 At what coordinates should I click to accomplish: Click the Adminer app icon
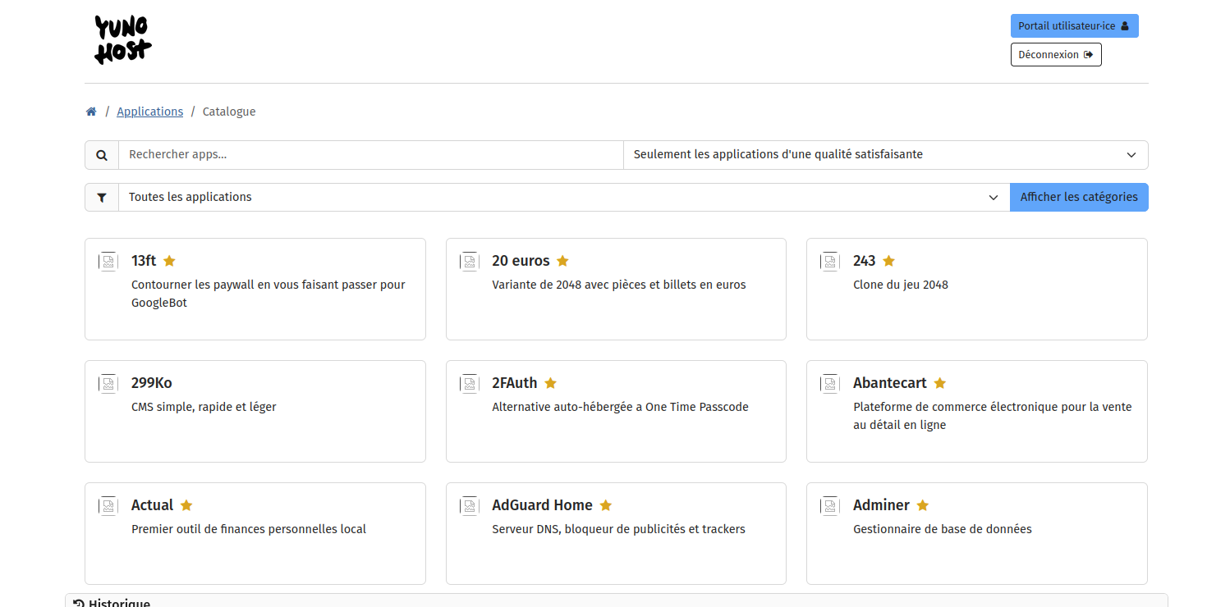click(830, 506)
